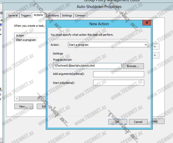Click the move action down arrow button
Screen dimensions: 173x143
(x=155, y=55)
